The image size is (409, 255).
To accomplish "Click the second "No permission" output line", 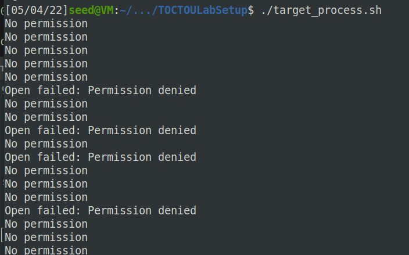I will (x=46, y=37).
